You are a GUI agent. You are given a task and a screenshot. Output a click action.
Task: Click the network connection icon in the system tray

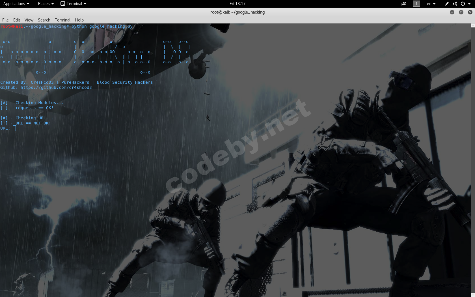(447, 4)
